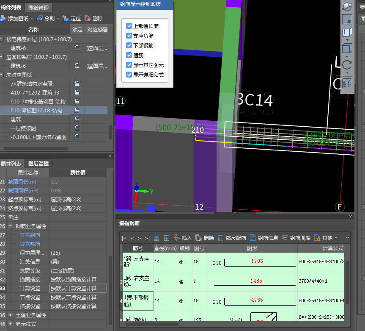Click rebar table horizontal scrollbar
The height and width of the screenshot is (331, 365).
point(152,324)
